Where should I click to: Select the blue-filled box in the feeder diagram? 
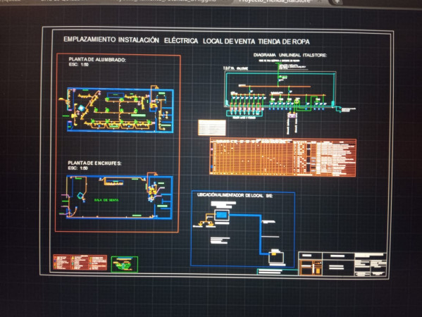(x=222, y=215)
